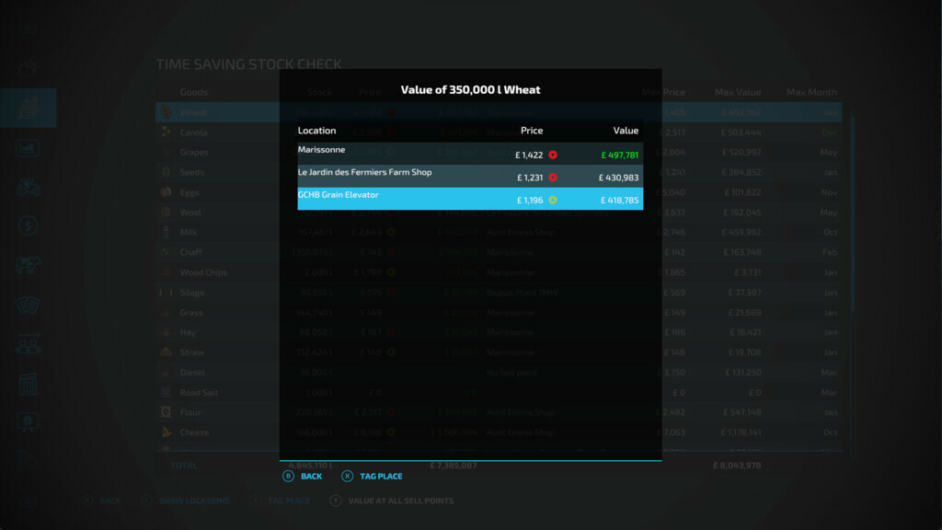Select the calculator icon in left sidebar

tap(28, 384)
